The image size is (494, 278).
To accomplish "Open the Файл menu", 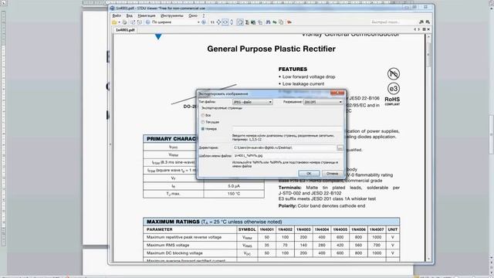I will coord(117,15).
